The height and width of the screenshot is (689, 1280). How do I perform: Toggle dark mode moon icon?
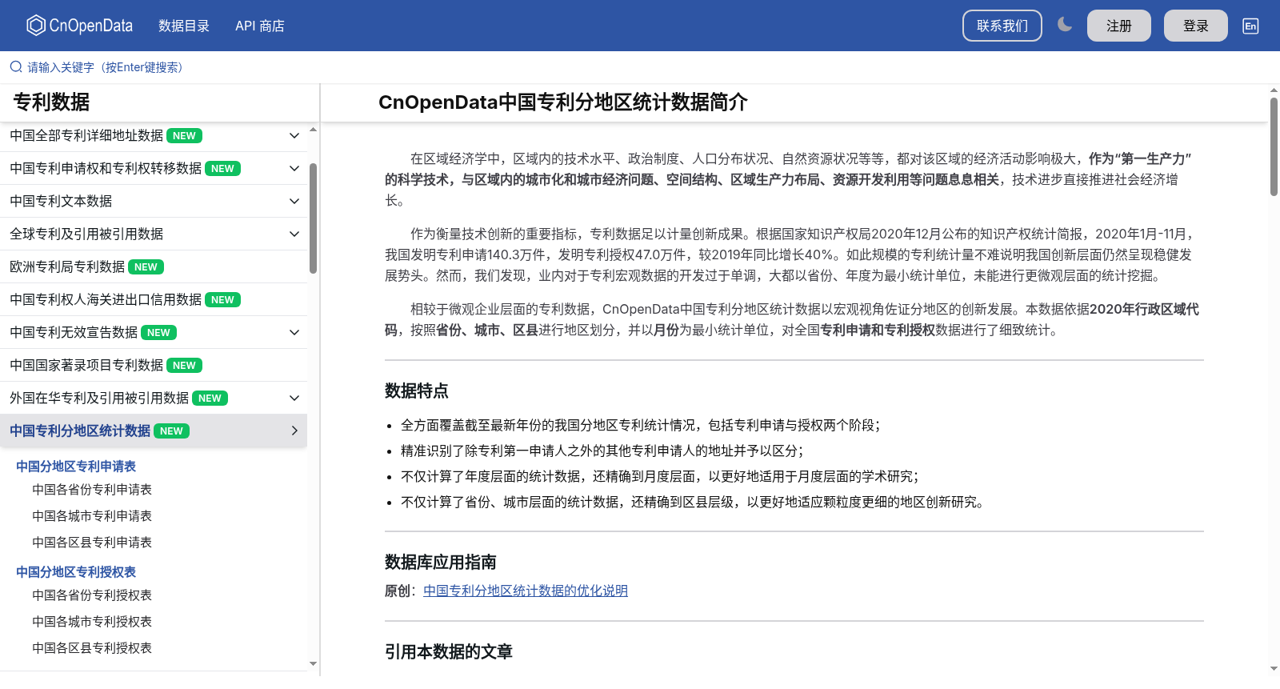(x=1065, y=25)
